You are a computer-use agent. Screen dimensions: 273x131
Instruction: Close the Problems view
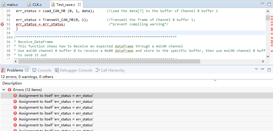27,70
